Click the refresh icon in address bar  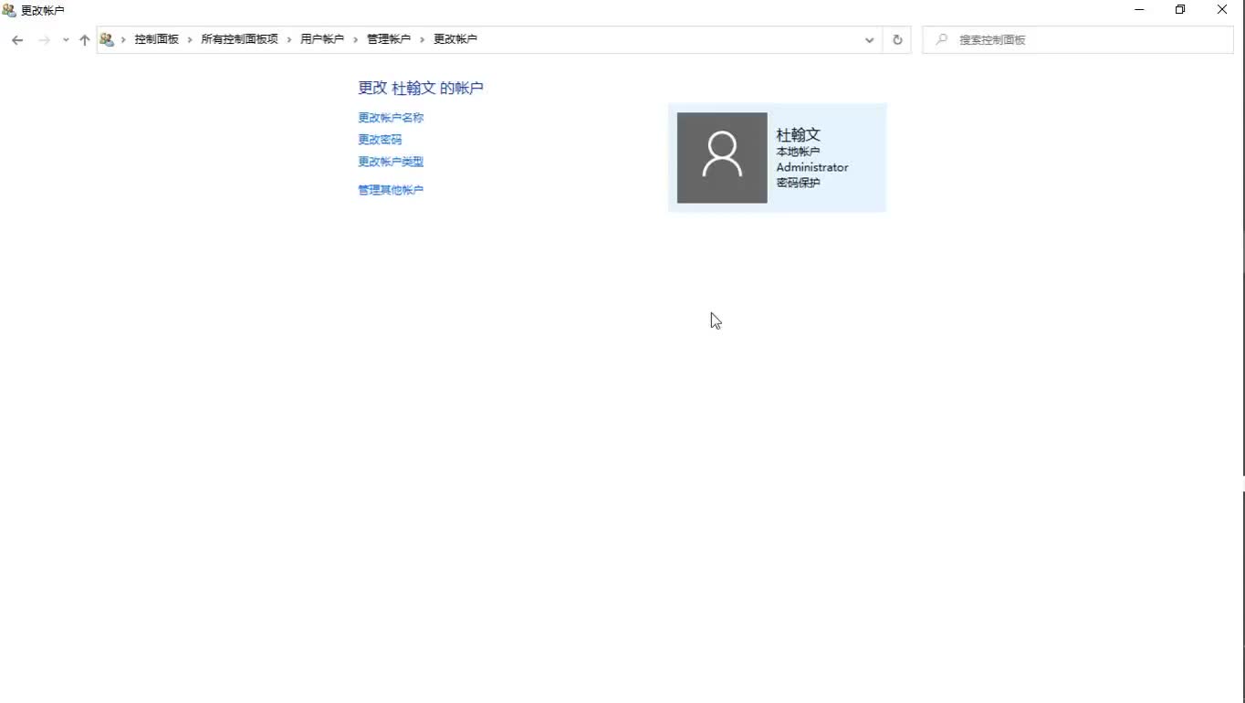point(896,39)
